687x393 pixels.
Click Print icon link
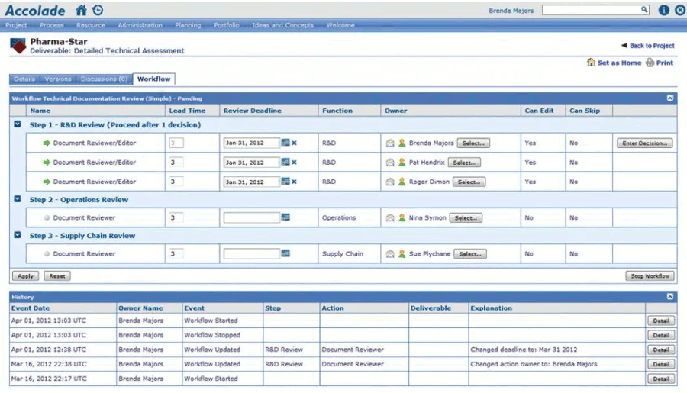[x=660, y=63]
